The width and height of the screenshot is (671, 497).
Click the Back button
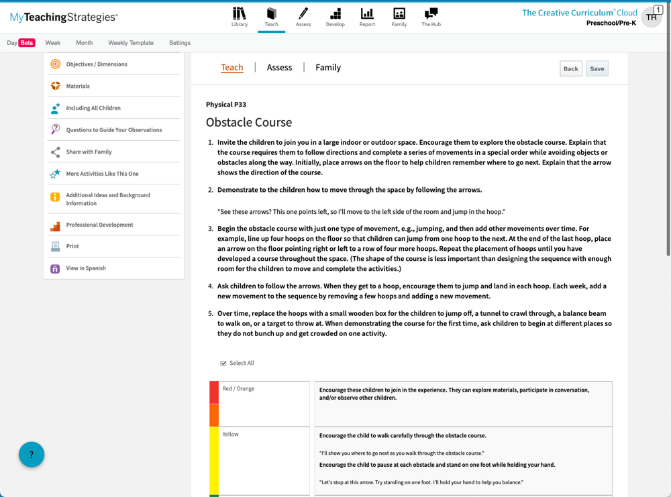(x=570, y=68)
